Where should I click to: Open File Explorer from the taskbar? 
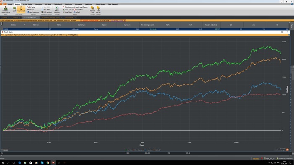pos(25,162)
